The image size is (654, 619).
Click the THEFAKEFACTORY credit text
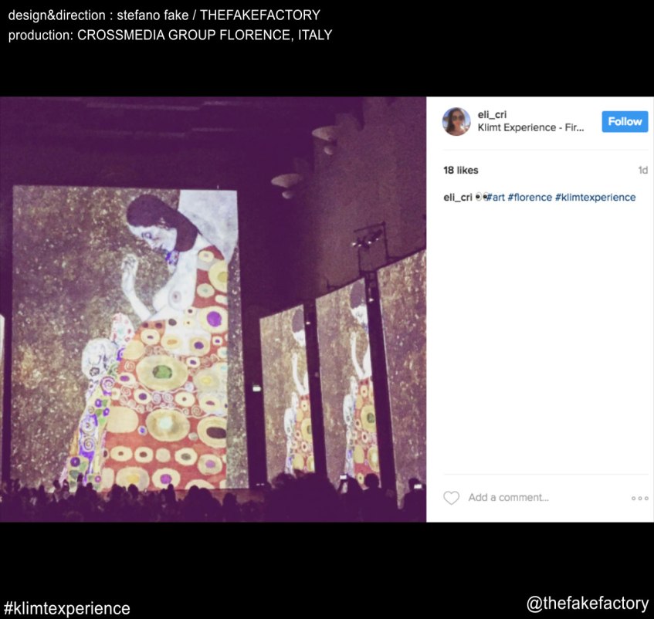(260, 15)
